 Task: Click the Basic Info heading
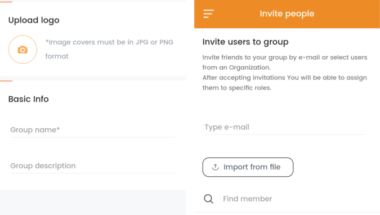click(x=29, y=99)
